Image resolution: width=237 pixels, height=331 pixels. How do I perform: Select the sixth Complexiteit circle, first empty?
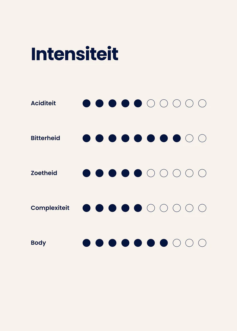tap(151, 208)
